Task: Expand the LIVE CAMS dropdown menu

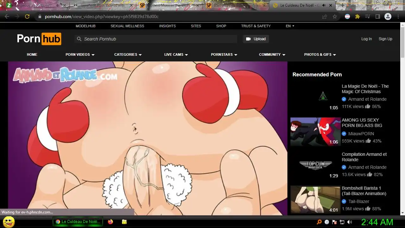Action: coord(176,54)
